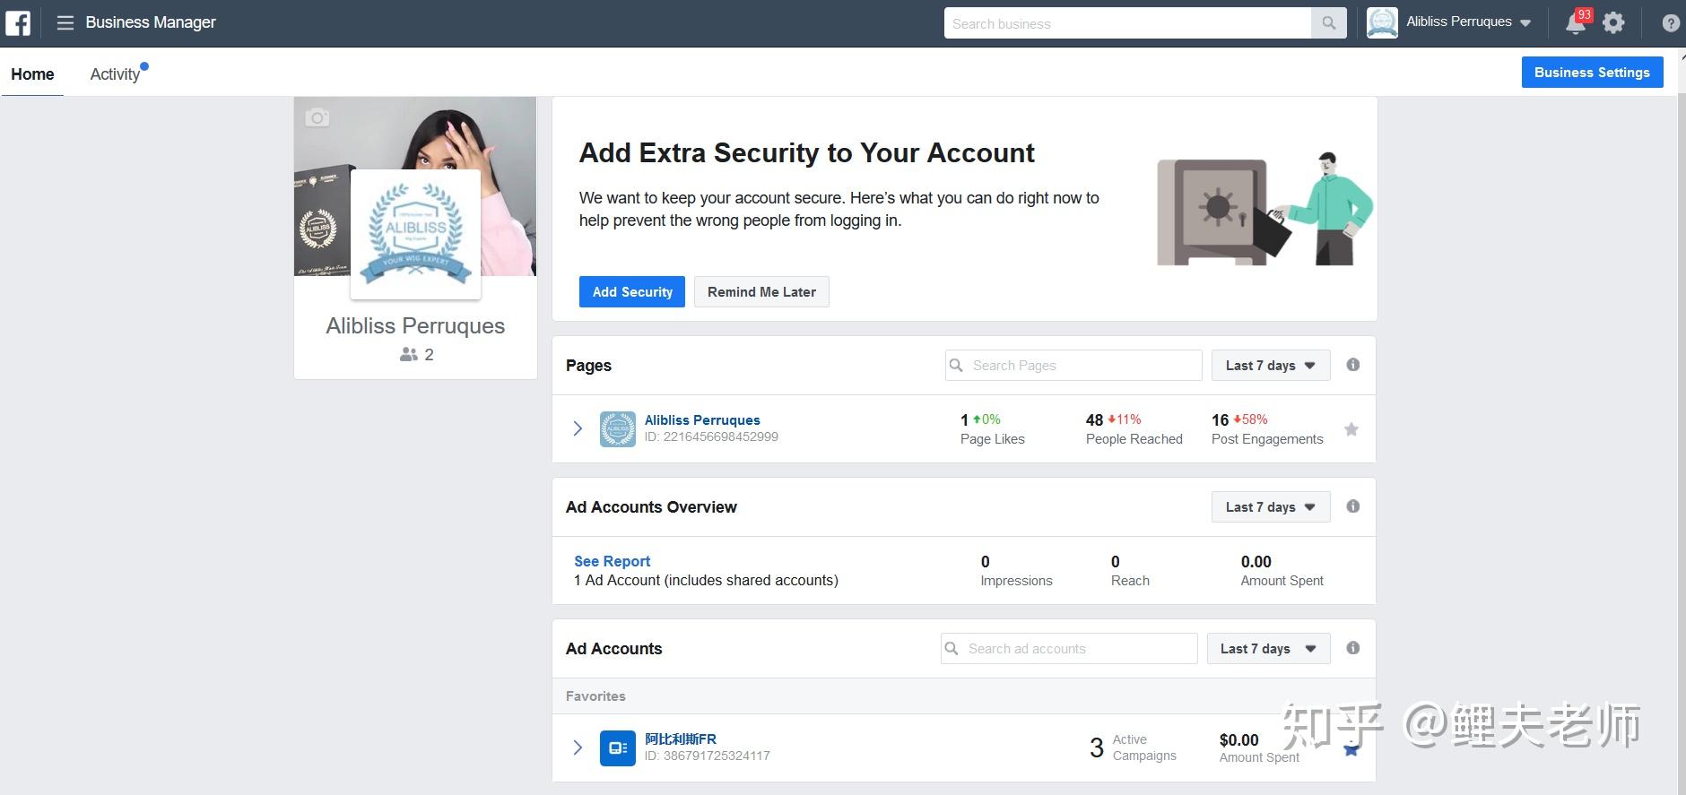Click the Ad Accounts Overview info icon
Viewport: 1686px width, 795px height.
tap(1352, 506)
